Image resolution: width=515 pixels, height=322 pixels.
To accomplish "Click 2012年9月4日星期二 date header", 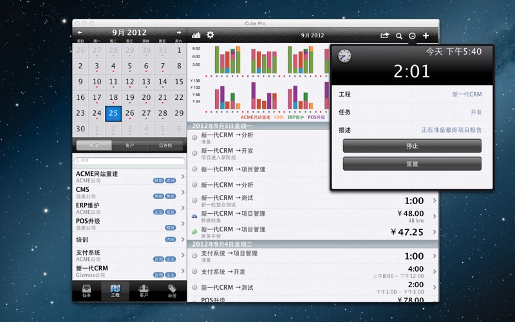I will pyautogui.click(x=313, y=244).
